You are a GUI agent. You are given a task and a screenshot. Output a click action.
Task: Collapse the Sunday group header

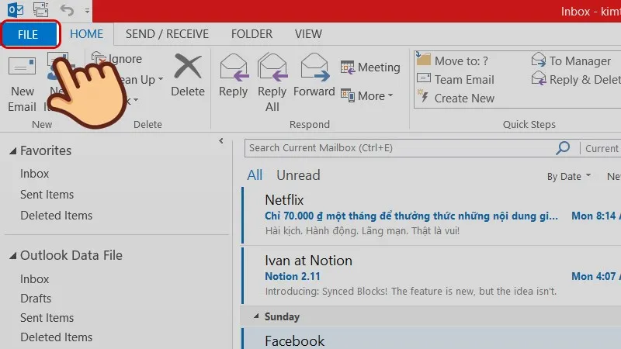[256, 316]
